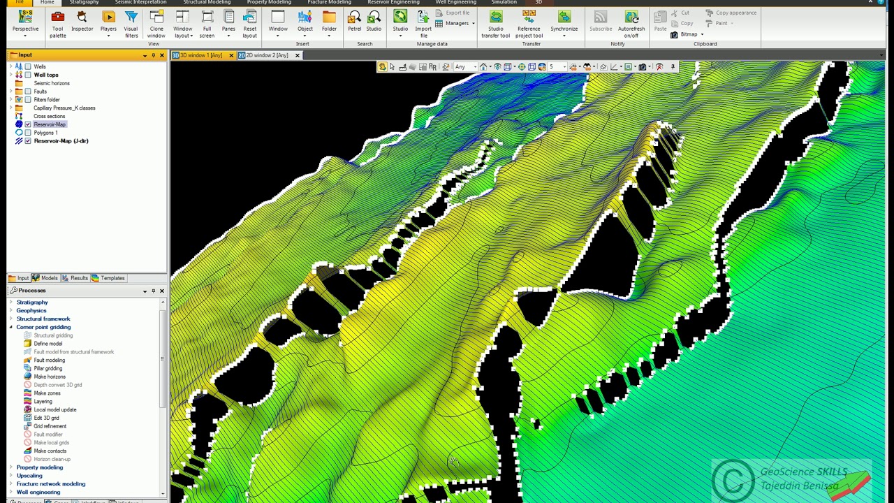Uncheck the Reservoir-Map (J-dir) checkbox
This screenshot has height=503, width=894.
coord(28,141)
